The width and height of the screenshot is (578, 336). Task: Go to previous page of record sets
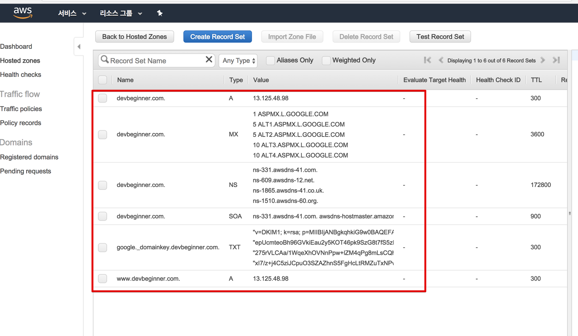coord(441,60)
